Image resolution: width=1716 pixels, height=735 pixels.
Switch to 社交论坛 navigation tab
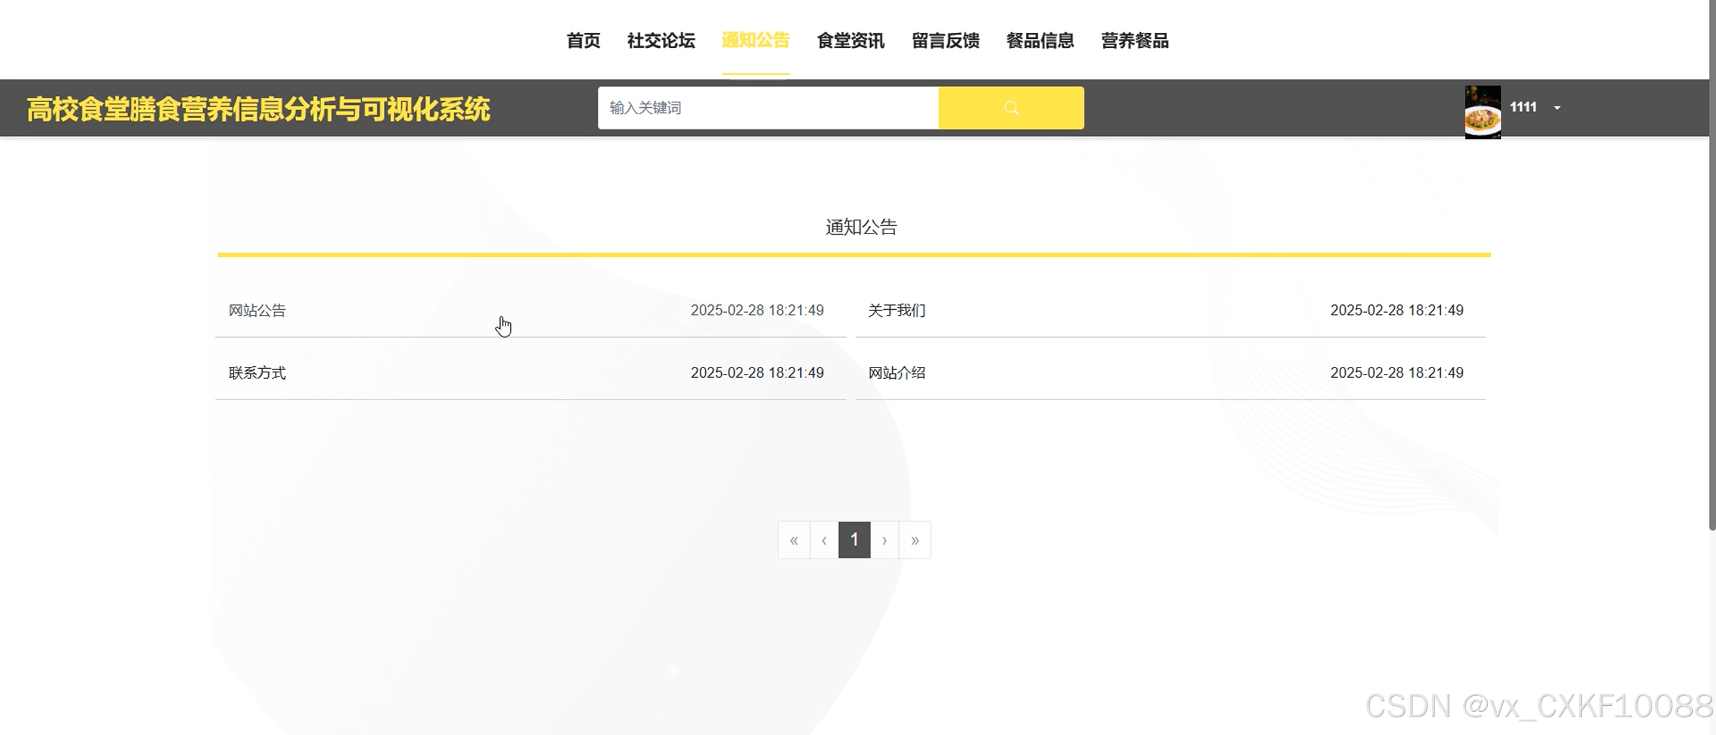tap(661, 41)
